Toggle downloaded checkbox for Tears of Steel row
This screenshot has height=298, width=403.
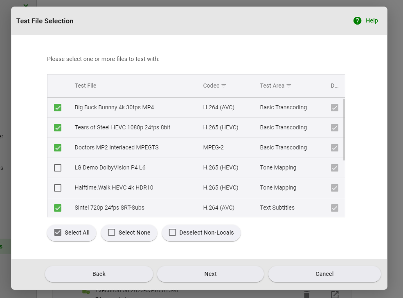point(334,128)
